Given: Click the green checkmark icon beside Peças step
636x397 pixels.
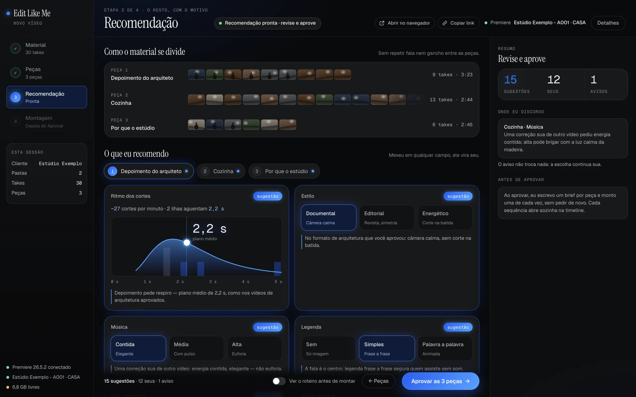Looking at the screenshot, I should point(15,73).
